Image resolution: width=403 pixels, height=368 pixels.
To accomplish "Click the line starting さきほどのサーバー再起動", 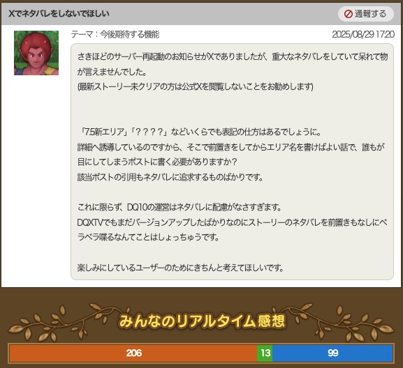I will click(x=233, y=56).
